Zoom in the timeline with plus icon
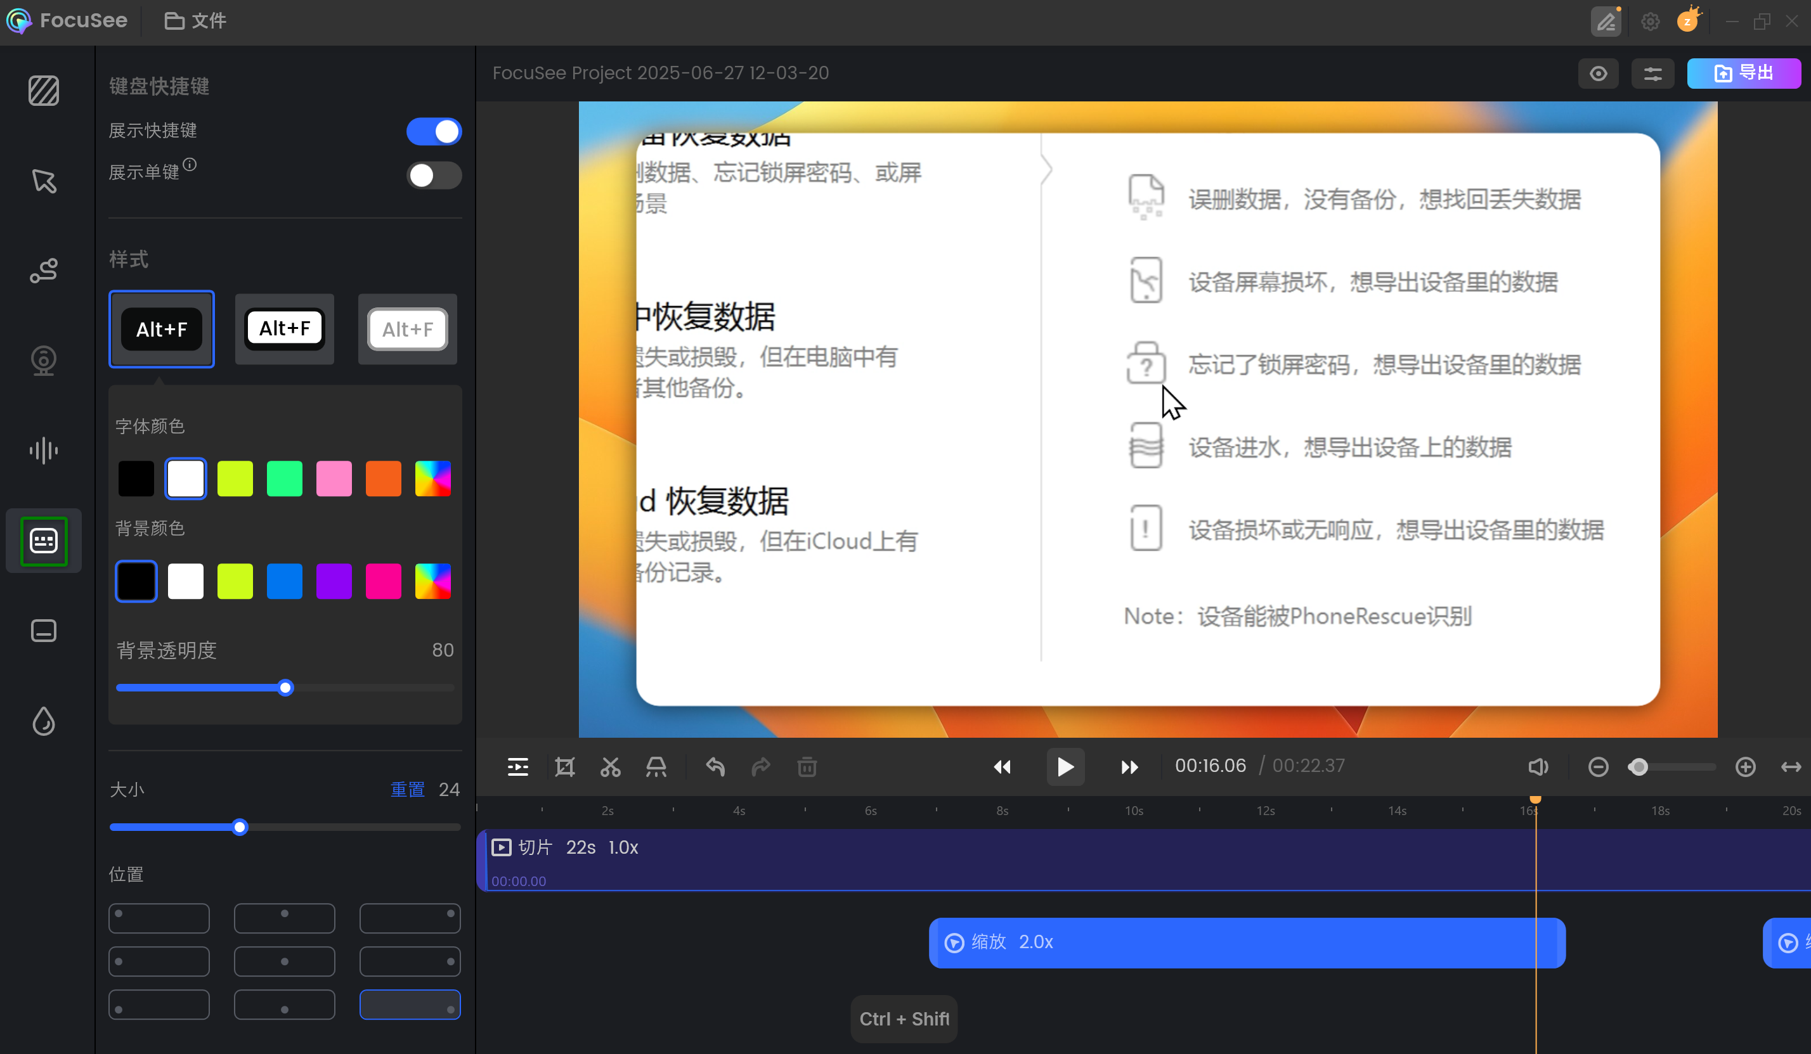Viewport: 1811px width, 1054px height. tap(1746, 767)
